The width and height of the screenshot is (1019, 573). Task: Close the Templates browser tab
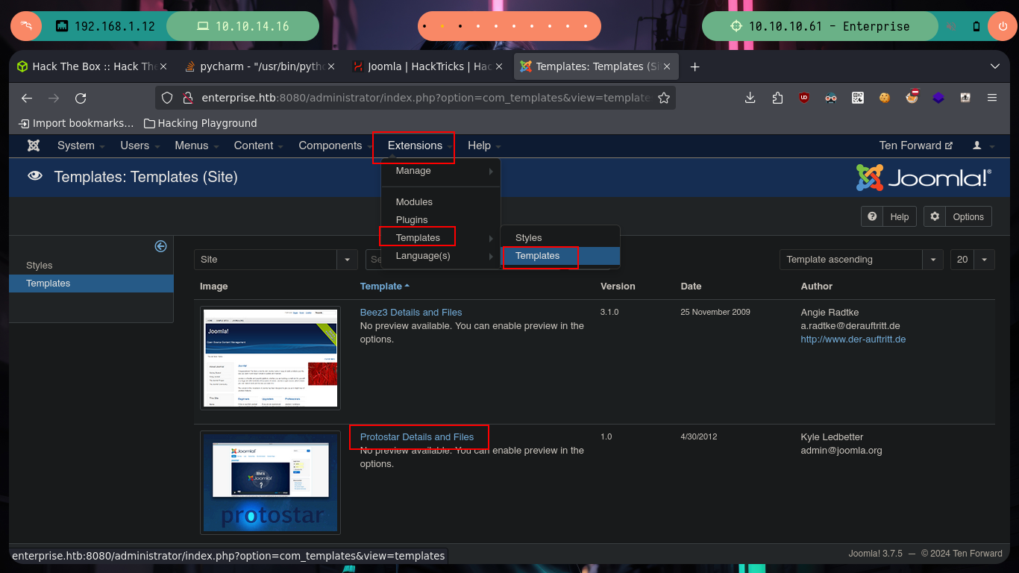[x=668, y=66]
